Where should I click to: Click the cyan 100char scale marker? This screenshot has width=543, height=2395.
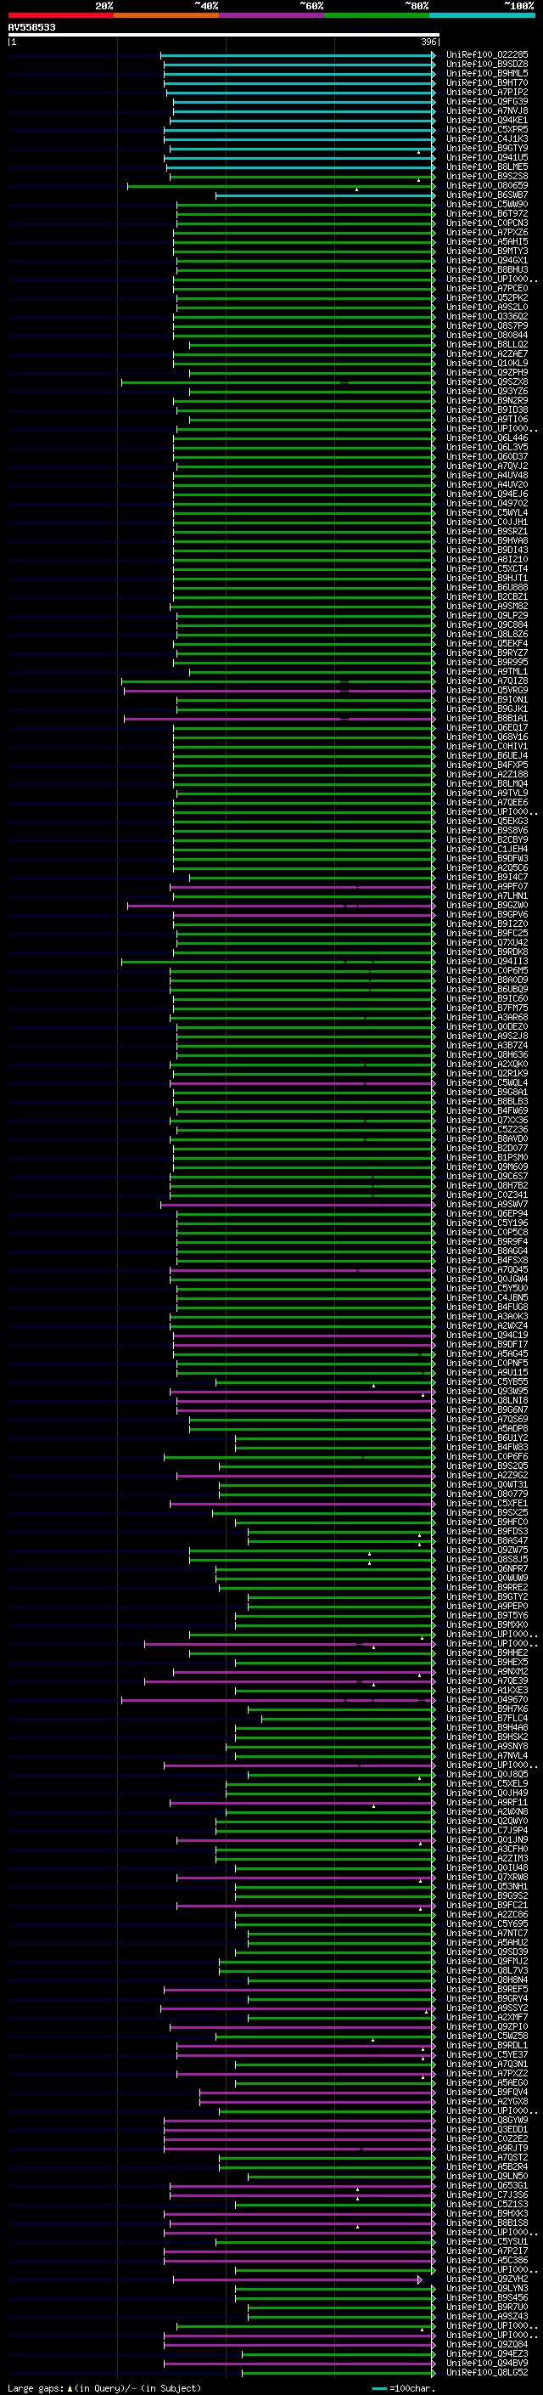point(378,2388)
